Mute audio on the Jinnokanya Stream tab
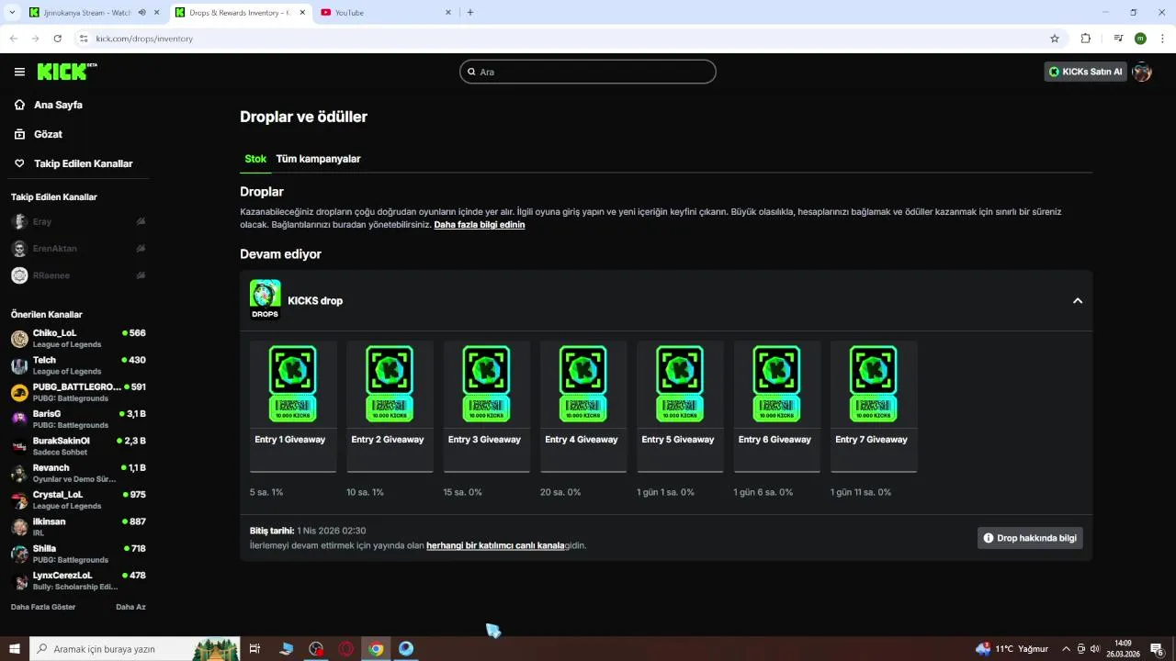Screen dimensions: 1176x661 (x=141, y=12)
